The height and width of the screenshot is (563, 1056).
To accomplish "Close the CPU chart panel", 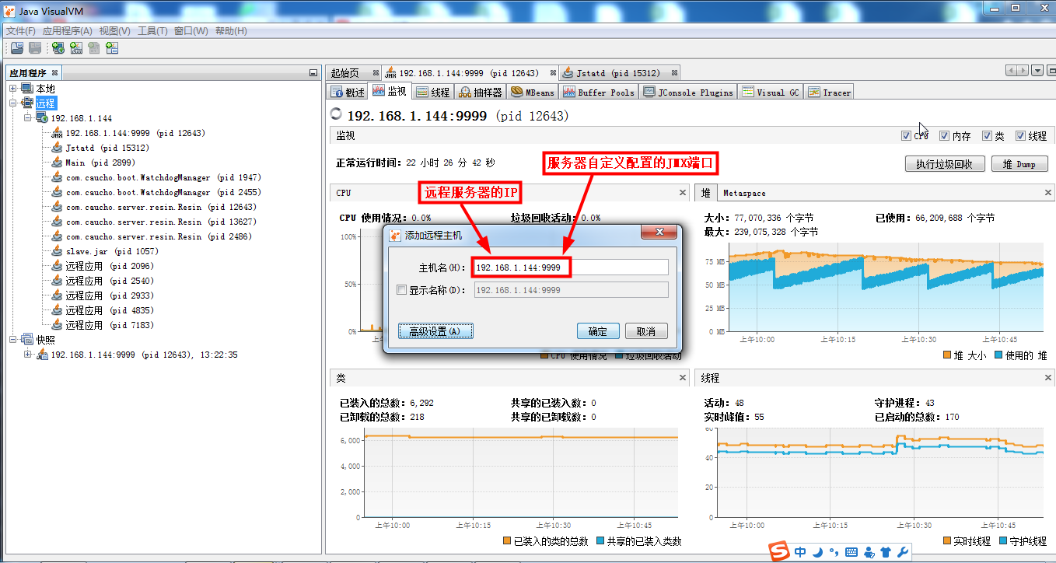I will [683, 192].
